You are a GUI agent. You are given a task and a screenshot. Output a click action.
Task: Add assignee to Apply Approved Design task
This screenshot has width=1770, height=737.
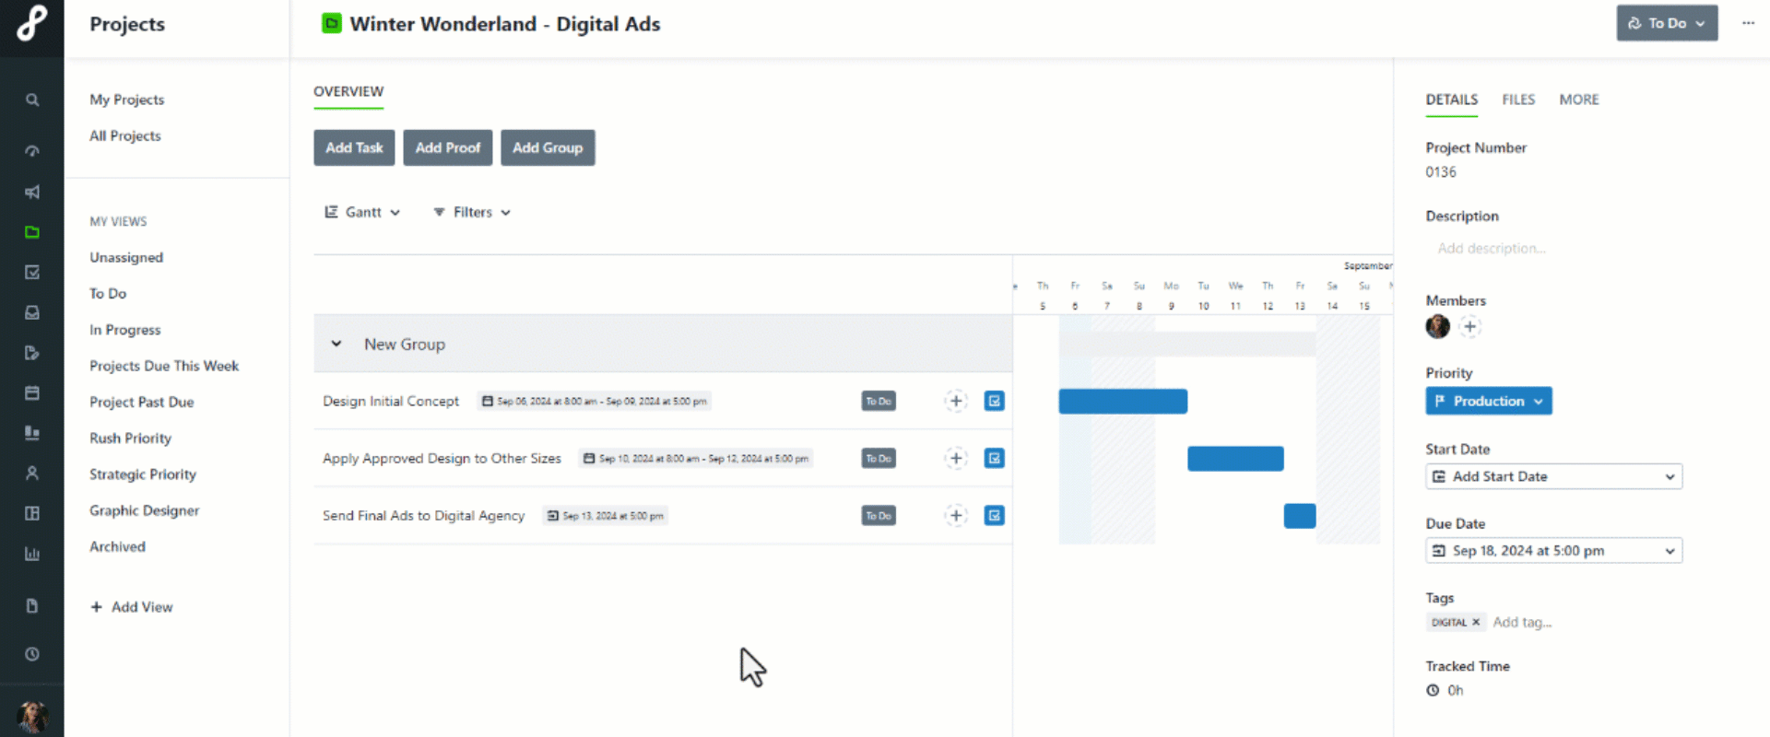click(x=956, y=458)
